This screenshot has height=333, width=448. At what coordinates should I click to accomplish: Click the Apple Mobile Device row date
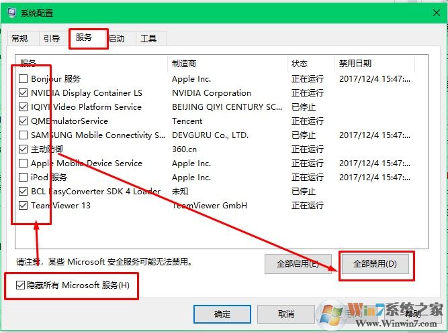375,163
